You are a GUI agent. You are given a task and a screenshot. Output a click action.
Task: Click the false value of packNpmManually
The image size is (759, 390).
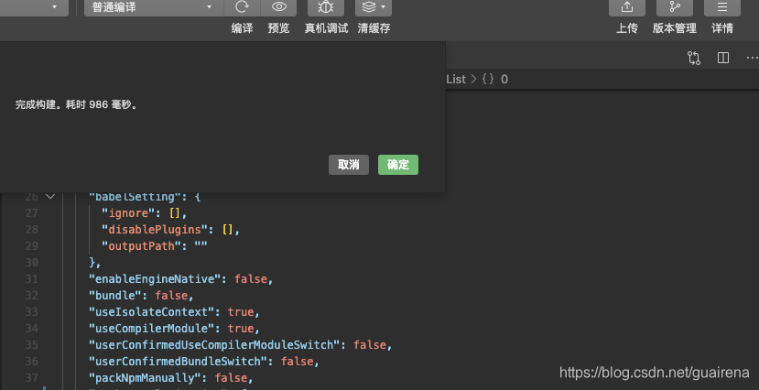click(231, 378)
